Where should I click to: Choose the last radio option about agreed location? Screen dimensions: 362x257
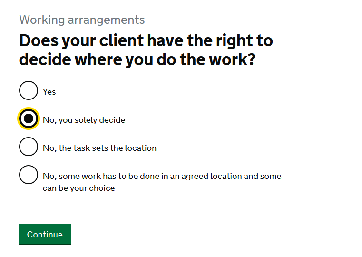point(29,175)
